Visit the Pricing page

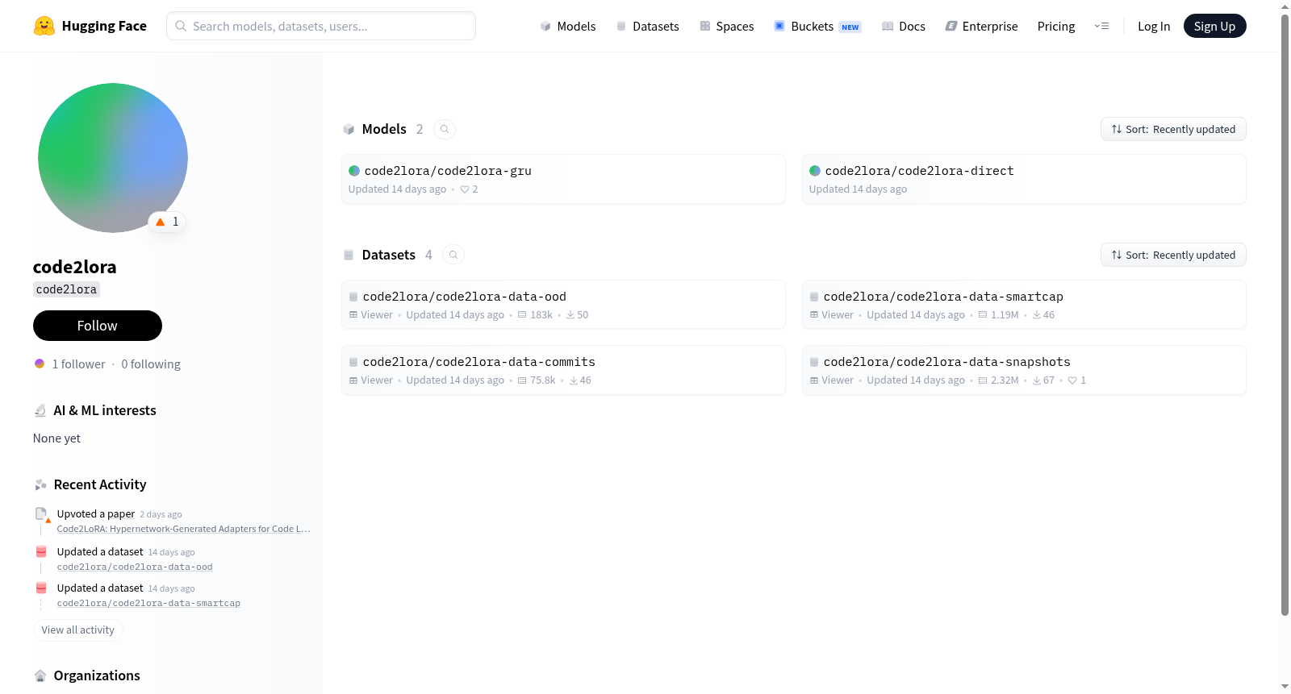point(1056,26)
